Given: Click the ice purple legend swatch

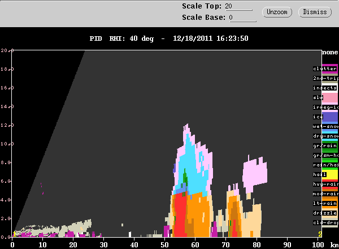Looking at the screenshot, I should click(x=330, y=117).
